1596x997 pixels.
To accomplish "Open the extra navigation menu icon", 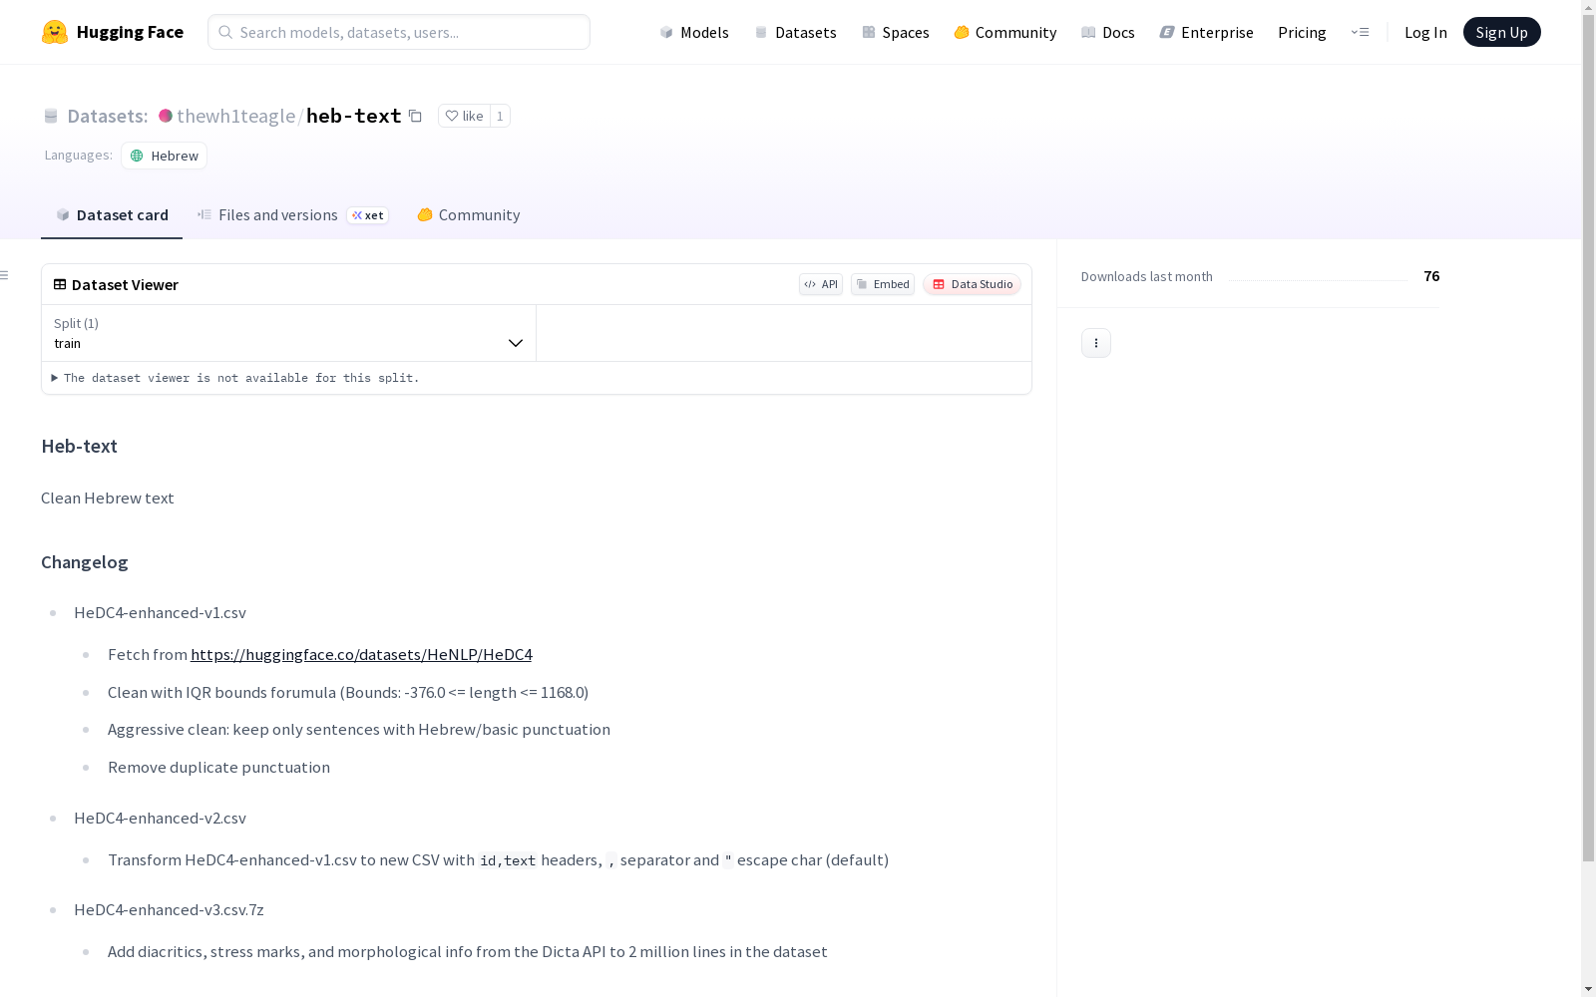I will [x=1360, y=32].
